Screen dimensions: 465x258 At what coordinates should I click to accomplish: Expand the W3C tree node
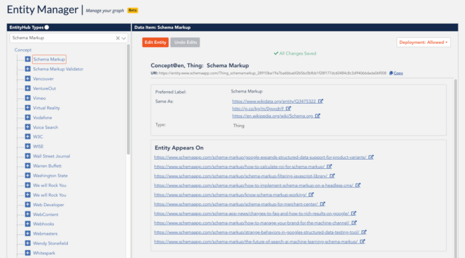pyautogui.click(x=27, y=137)
